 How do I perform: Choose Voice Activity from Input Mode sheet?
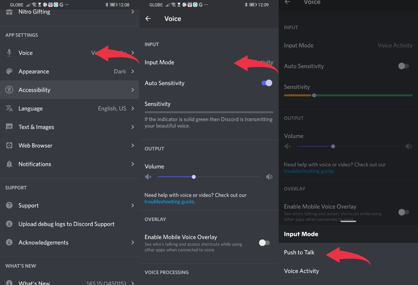pos(301,271)
